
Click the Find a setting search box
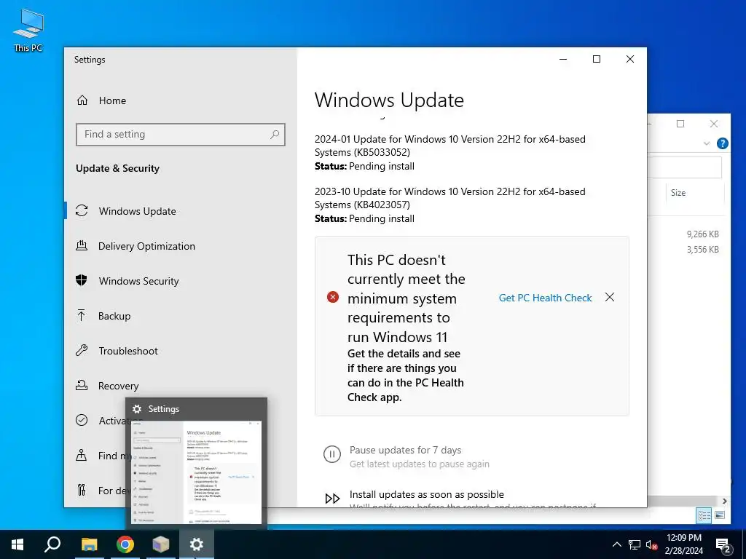[181, 135]
